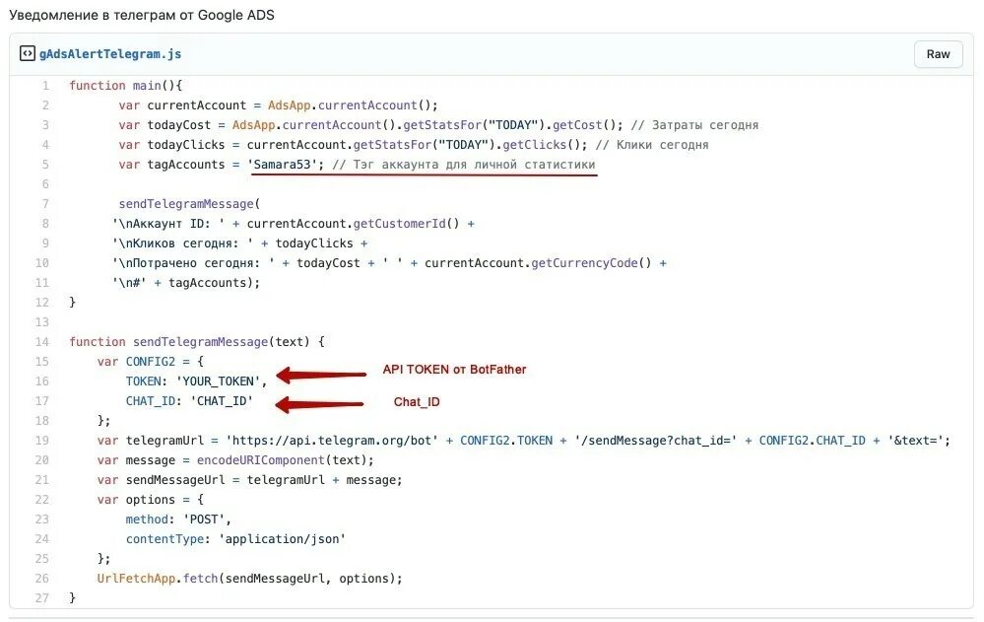
Task: Select line number 5
Action: tap(45, 165)
